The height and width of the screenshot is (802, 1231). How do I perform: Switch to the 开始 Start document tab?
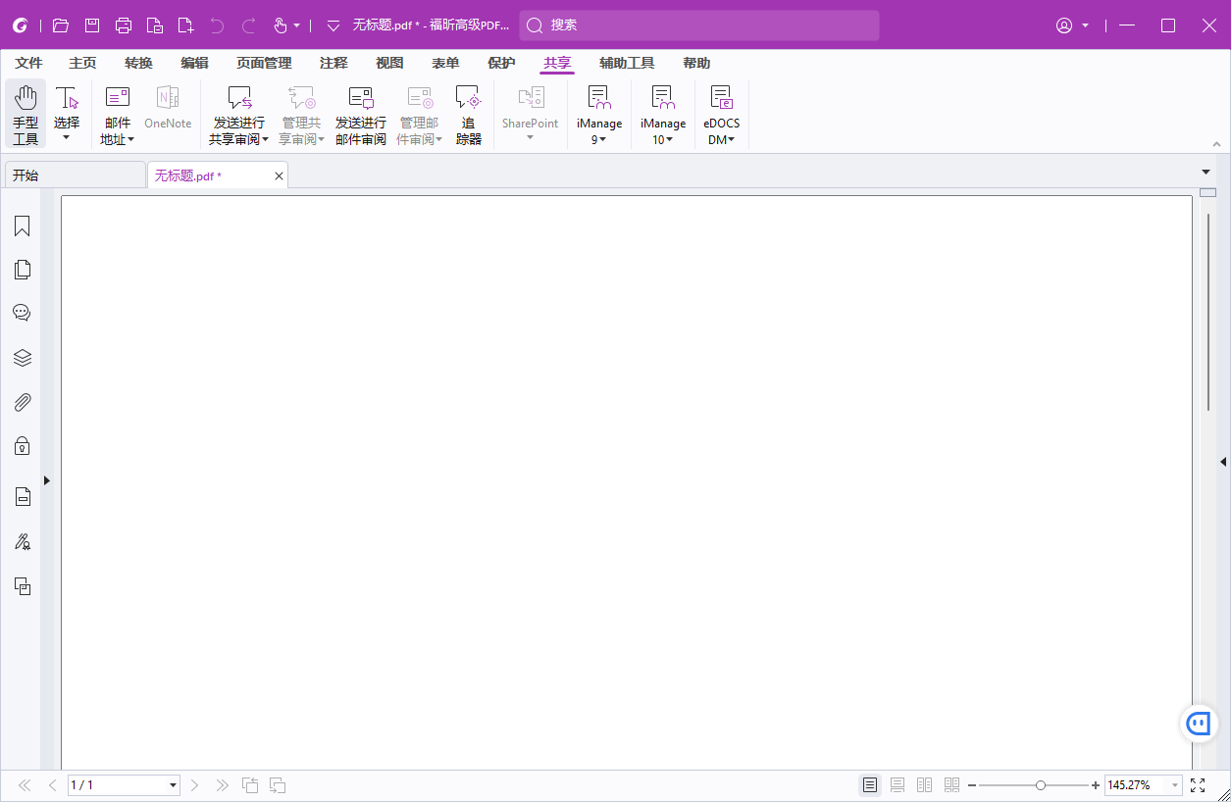pos(76,175)
